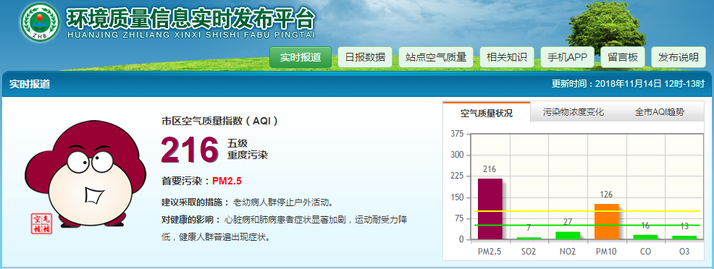The width and height of the screenshot is (714, 269).
Task: Click the maroon PM2.5 bar in chart
Action: tap(490, 209)
